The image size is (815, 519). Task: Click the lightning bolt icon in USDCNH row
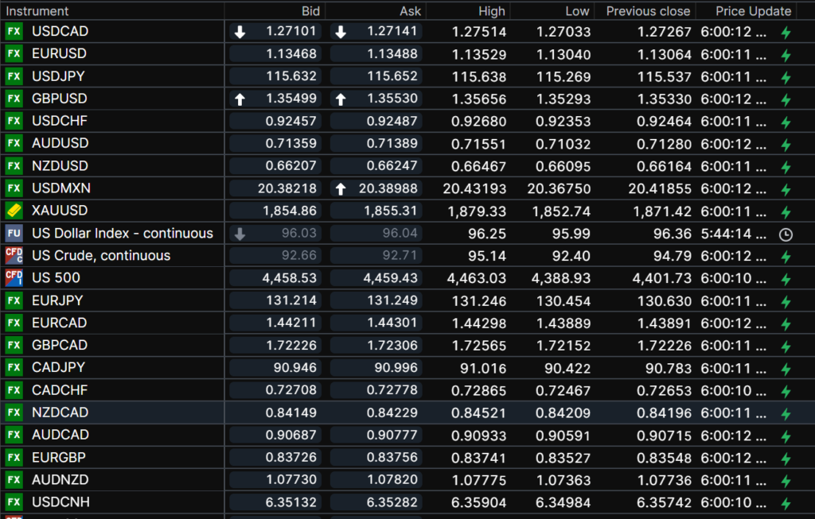(x=786, y=503)
